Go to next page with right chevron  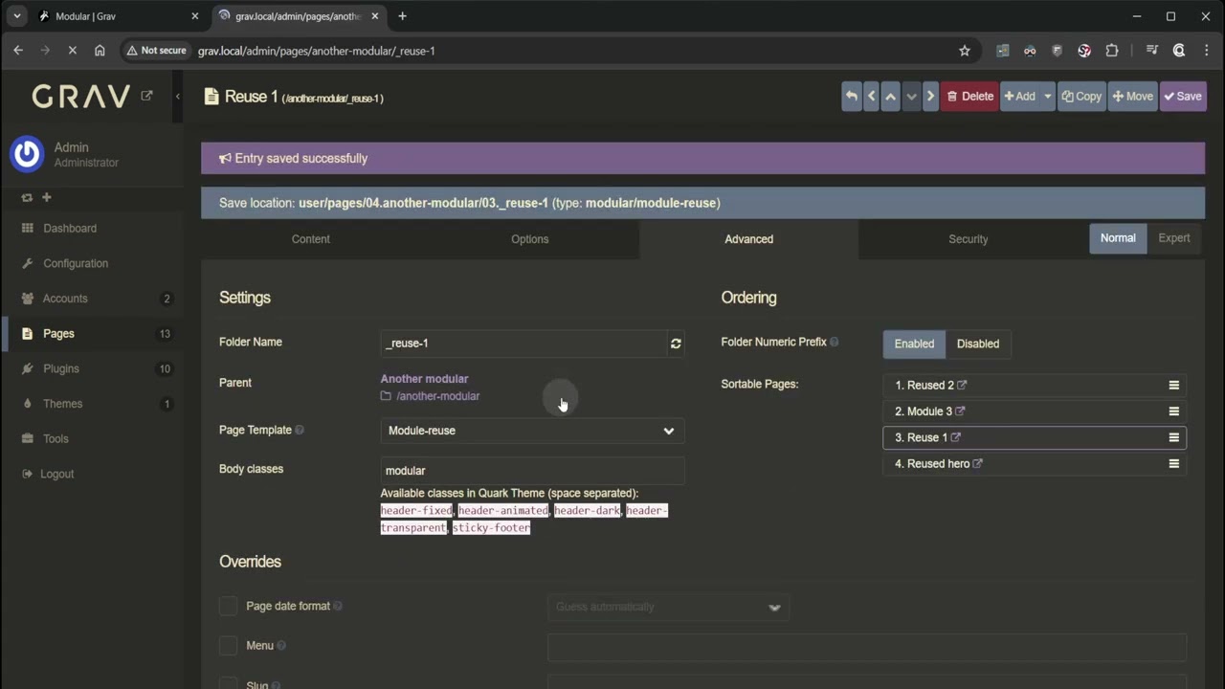tap(930, 96)
